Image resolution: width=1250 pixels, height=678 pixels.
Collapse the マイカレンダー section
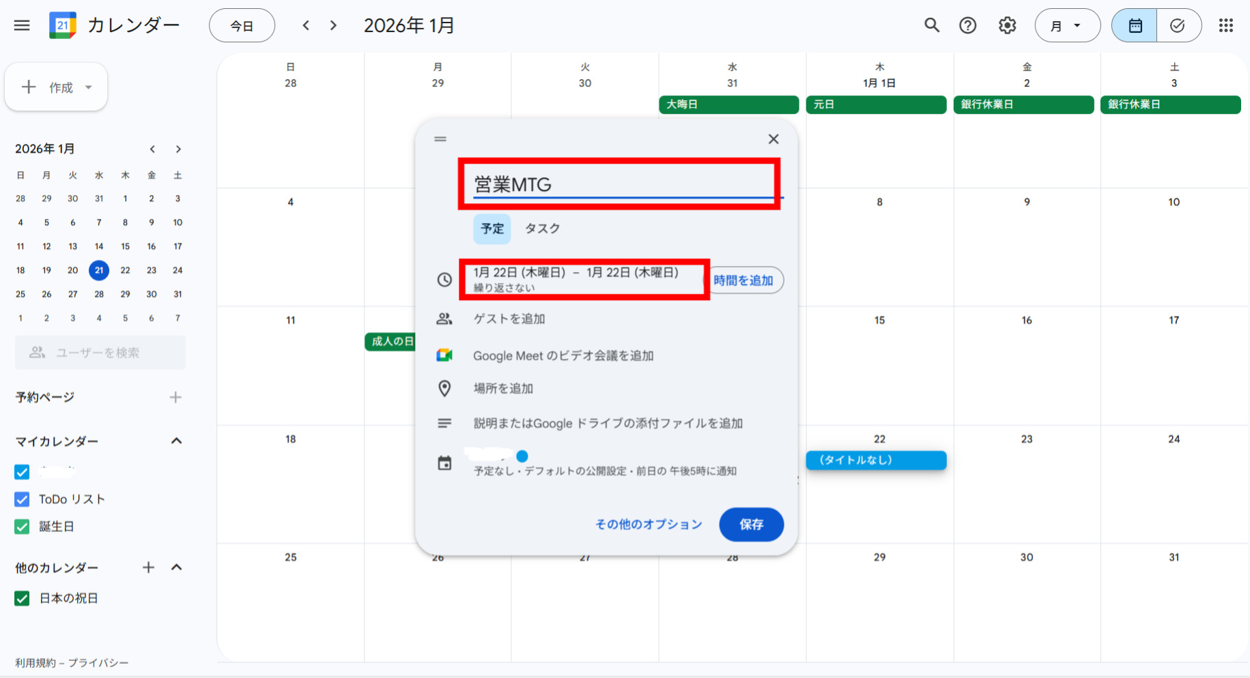[x=177, y=441]
